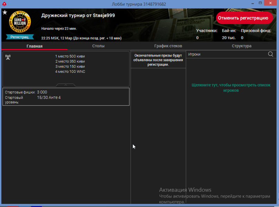
Task: Show the Структура tab
Action: 241,46
